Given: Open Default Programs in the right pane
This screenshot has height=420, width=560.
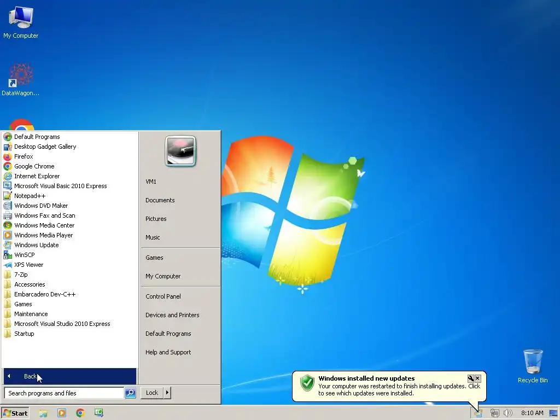Looking at the screenshot, I should (168, 334).
